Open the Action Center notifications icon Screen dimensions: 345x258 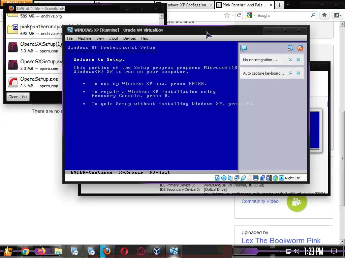tap(334, 251)
